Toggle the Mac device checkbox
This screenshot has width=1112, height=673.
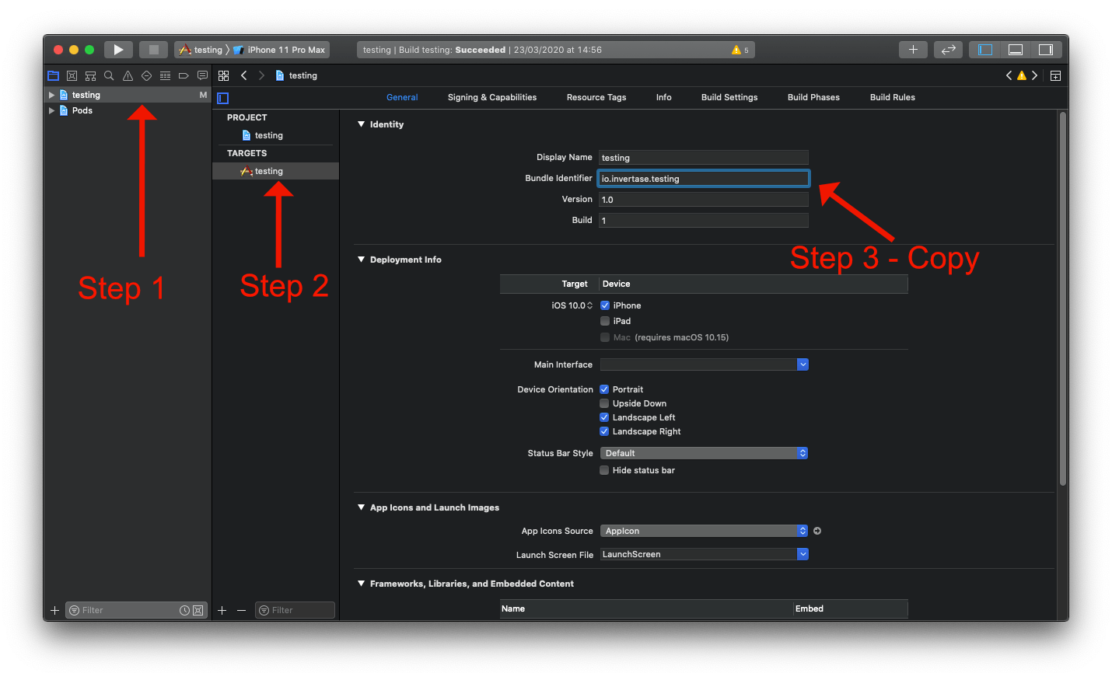coord(605,337)
